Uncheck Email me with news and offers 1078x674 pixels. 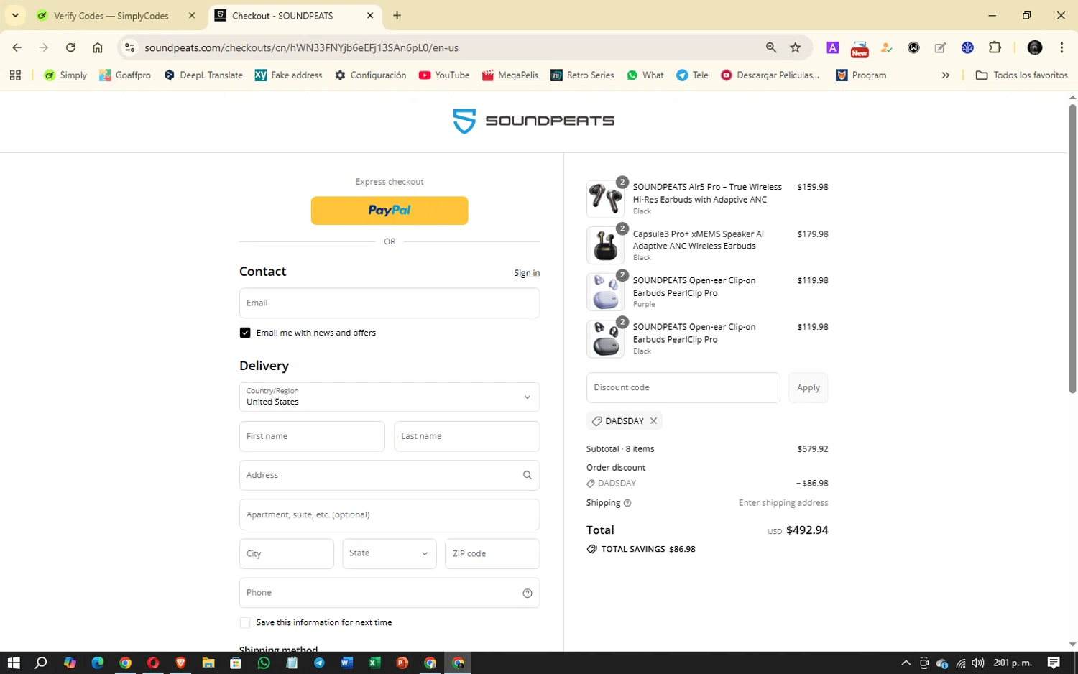point(245,333)
